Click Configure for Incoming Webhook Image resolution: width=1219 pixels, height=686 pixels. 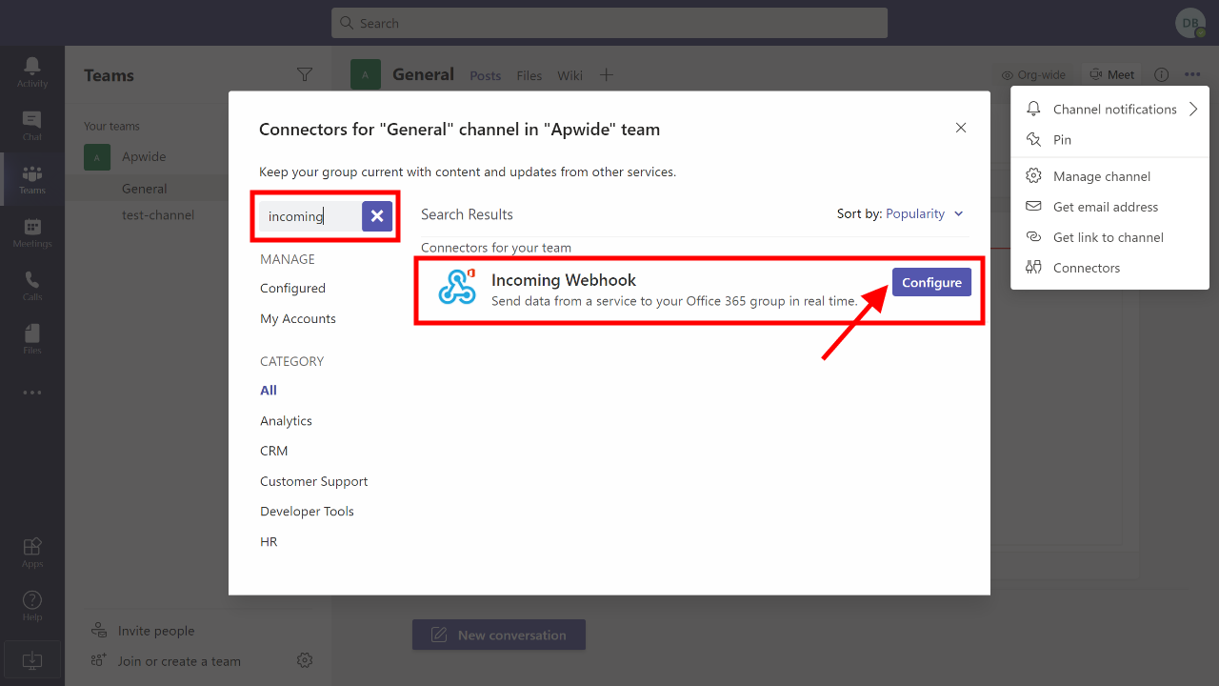tap(931, 282)
